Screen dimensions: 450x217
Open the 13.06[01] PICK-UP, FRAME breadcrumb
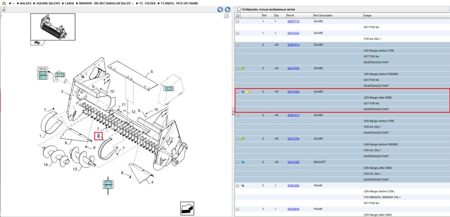coord(179,4)
